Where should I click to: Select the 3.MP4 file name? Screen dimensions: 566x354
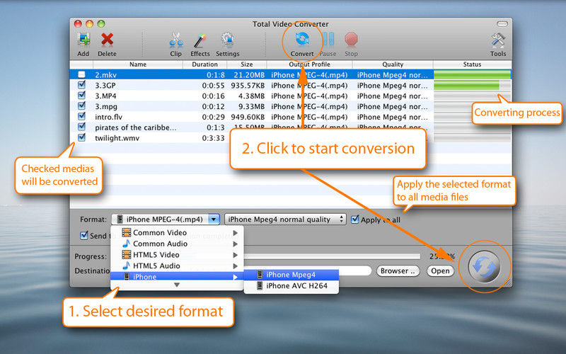105,96
